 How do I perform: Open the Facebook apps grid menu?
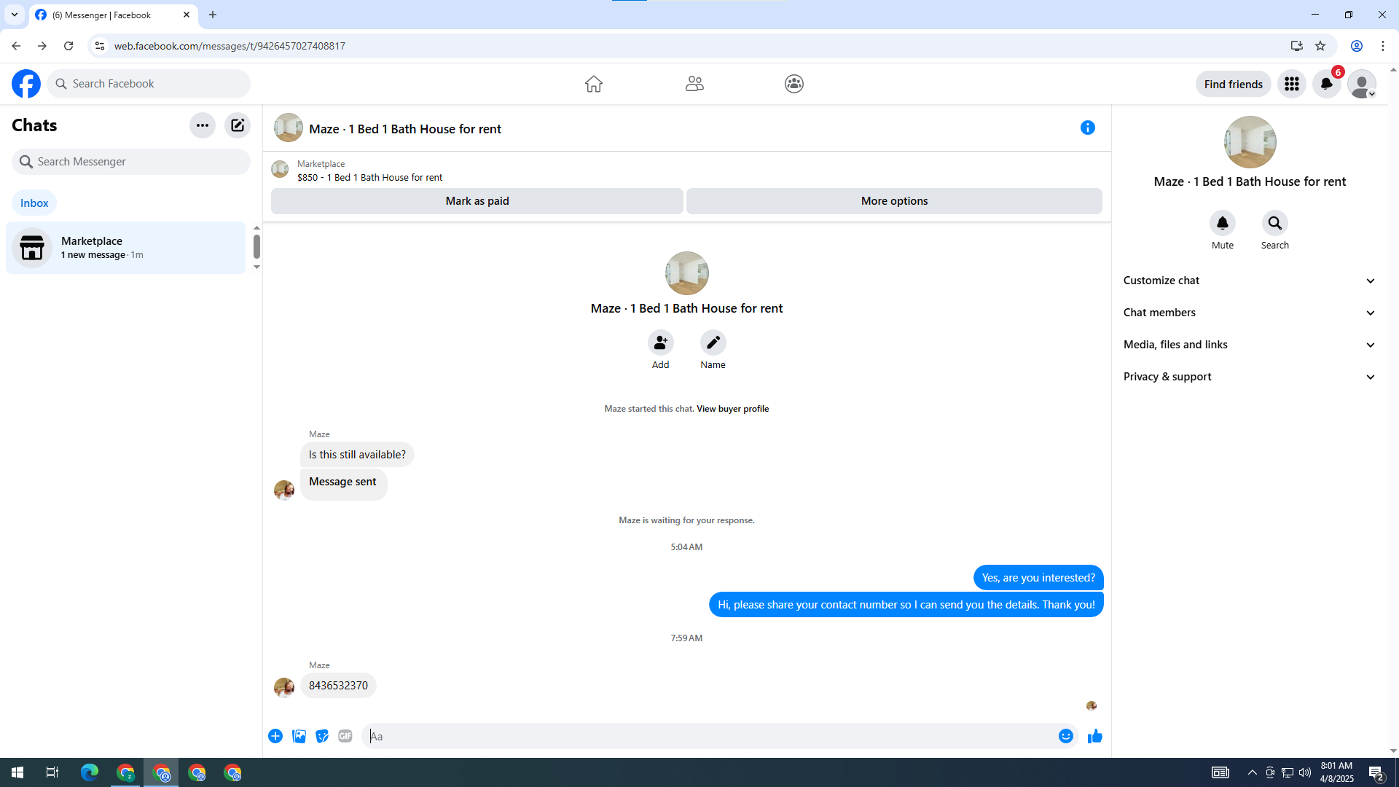pos(1291,84)
